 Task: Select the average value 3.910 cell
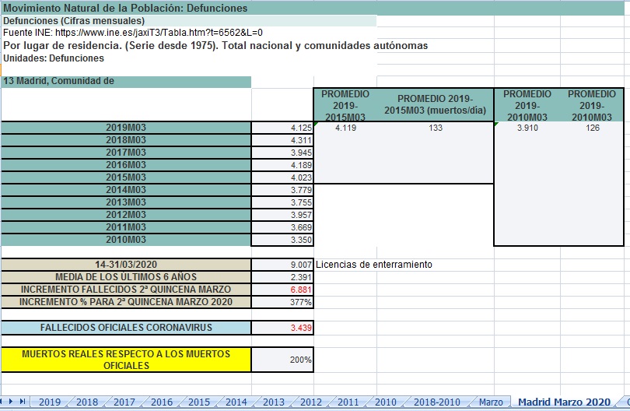[527, 128]
